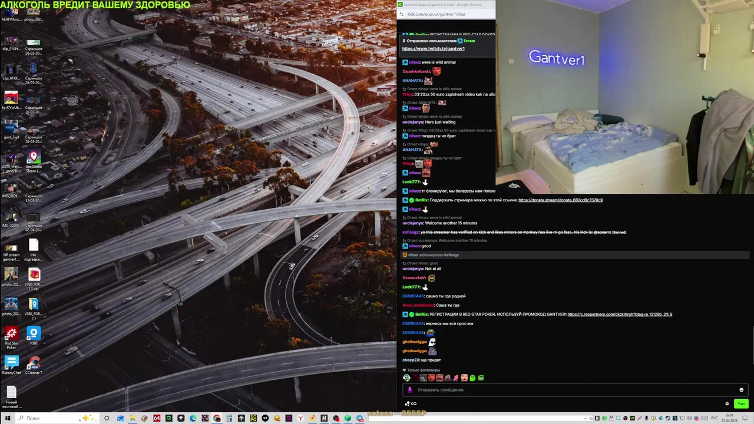Open Microsoft Edge from the taskbar

[x=193, y=418]
